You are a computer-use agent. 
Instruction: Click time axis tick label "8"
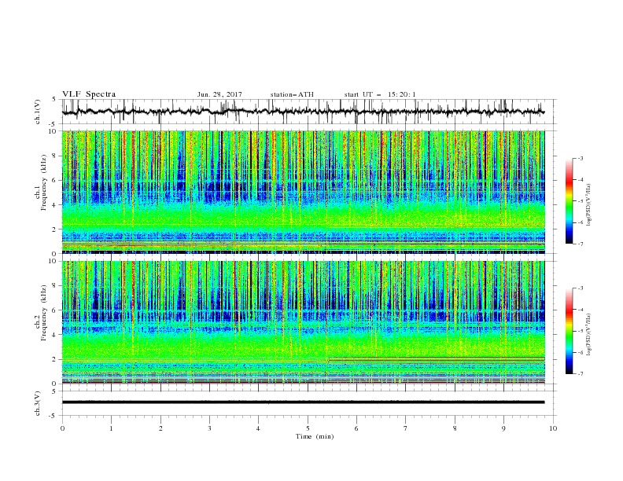coord(455,428)
